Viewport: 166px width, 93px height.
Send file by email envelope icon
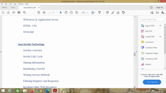[x=157, y=12]
